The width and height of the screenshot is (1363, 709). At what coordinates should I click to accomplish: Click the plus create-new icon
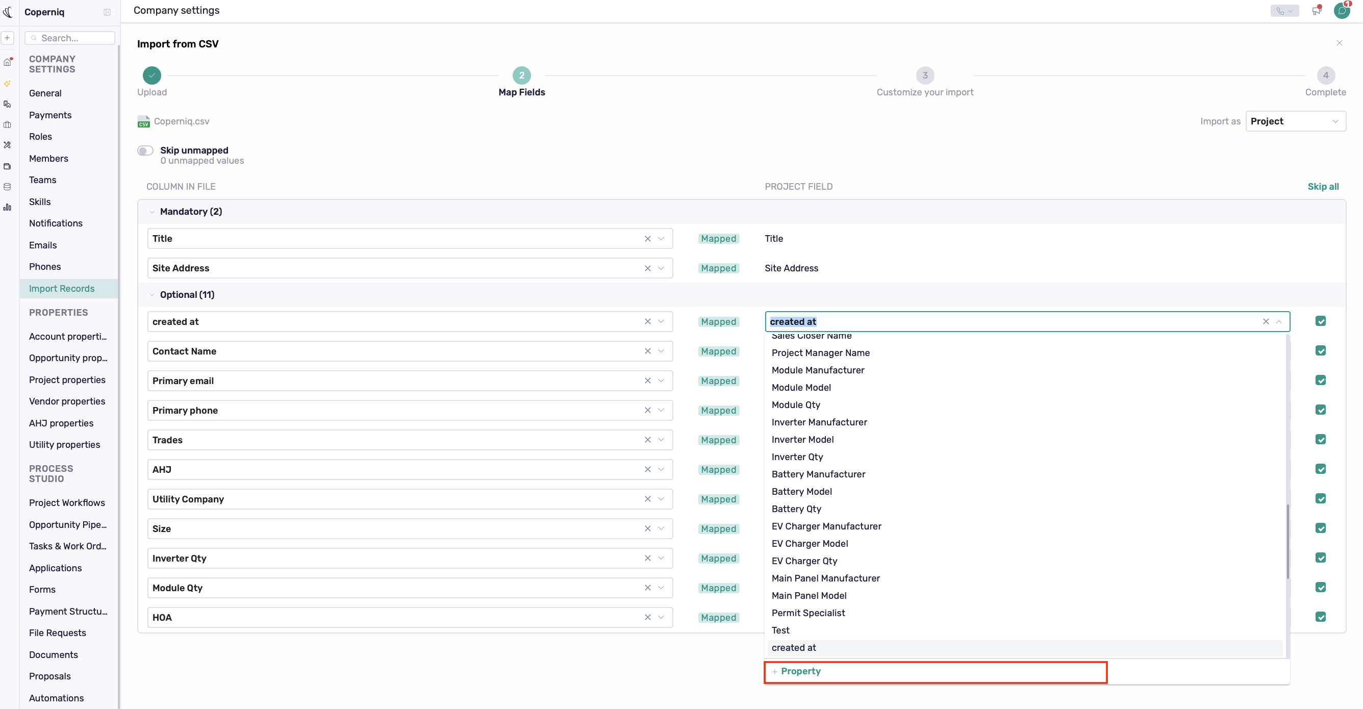[x=8, y=38]
